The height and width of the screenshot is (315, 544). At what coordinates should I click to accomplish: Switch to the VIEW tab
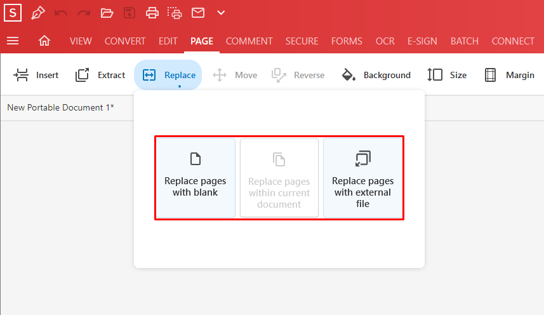tap(81, 41)
